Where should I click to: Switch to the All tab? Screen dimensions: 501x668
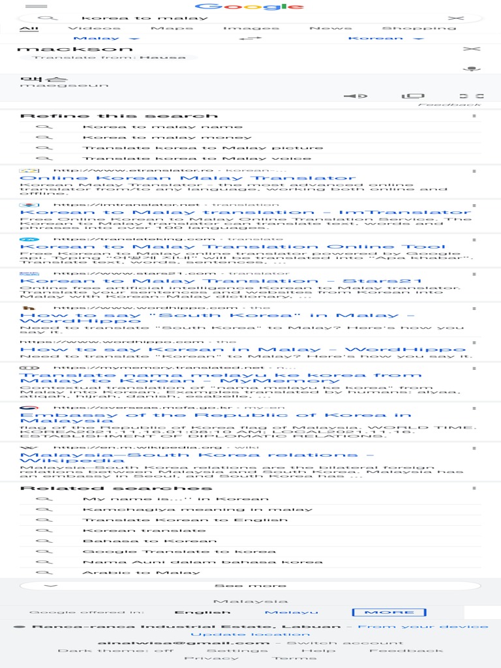(x=29, y=29)
